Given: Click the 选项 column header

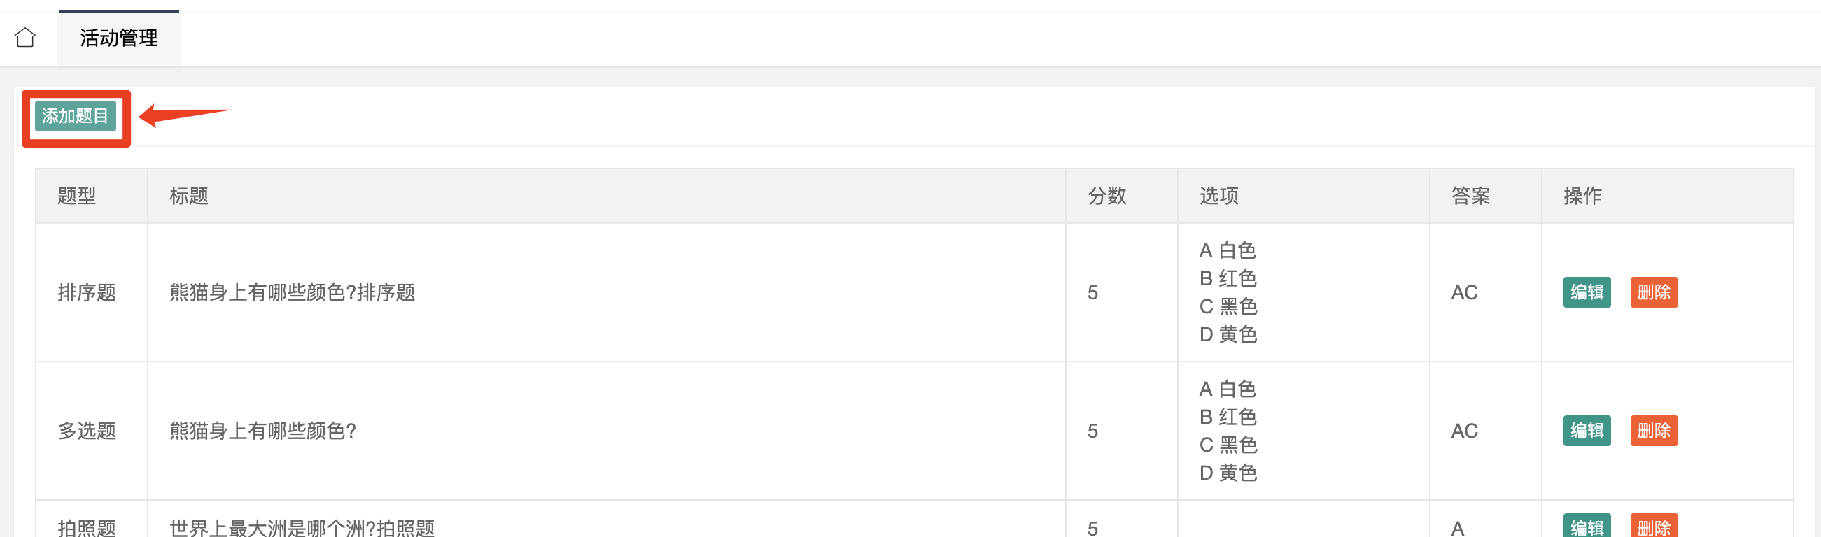Looking at the screenshot, I should [1218, 196].
